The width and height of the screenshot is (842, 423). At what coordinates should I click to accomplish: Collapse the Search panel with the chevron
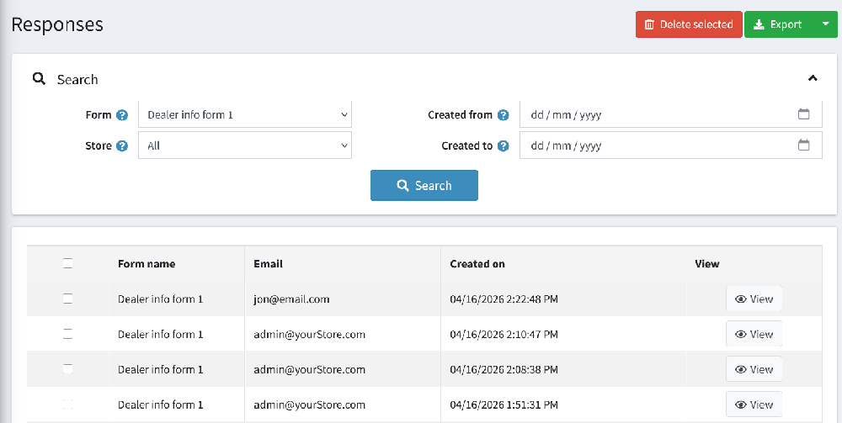pos(813,78)
